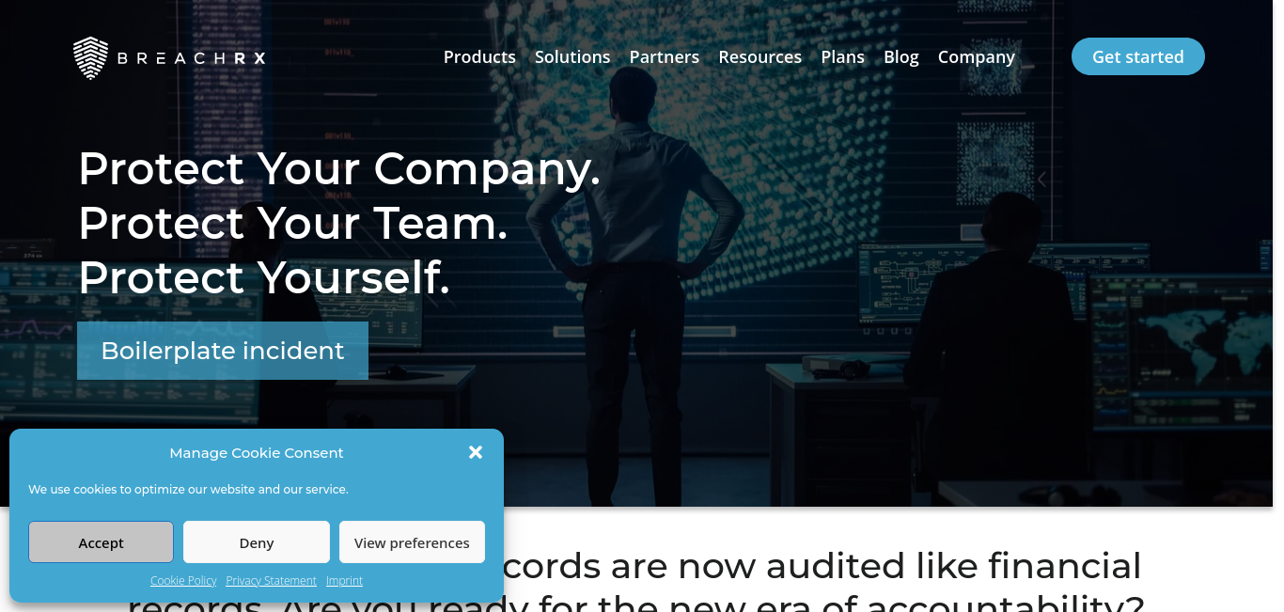The width and height of the screenshot is (1284, 612).
Task: Click the Boilerplate incident button
Action: [223, 351]
